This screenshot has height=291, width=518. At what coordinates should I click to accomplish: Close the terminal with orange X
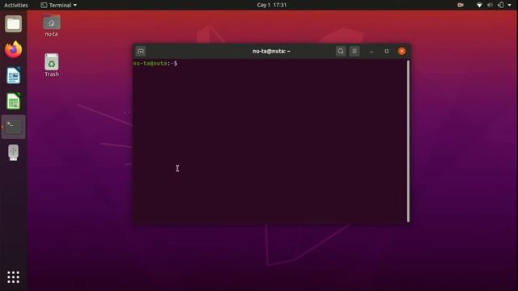coord(401,51)
